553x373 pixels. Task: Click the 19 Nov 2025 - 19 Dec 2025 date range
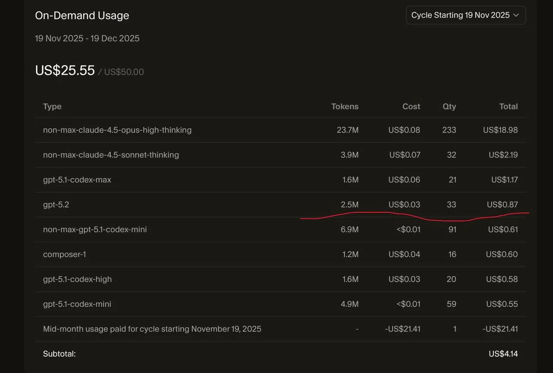[87, 38]
